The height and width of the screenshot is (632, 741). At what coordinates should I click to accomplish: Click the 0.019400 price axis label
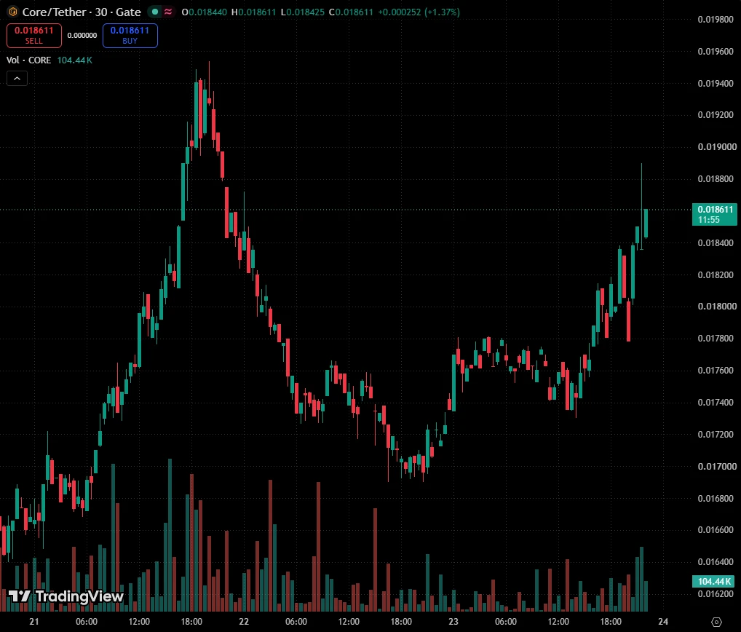pos(717,83)
